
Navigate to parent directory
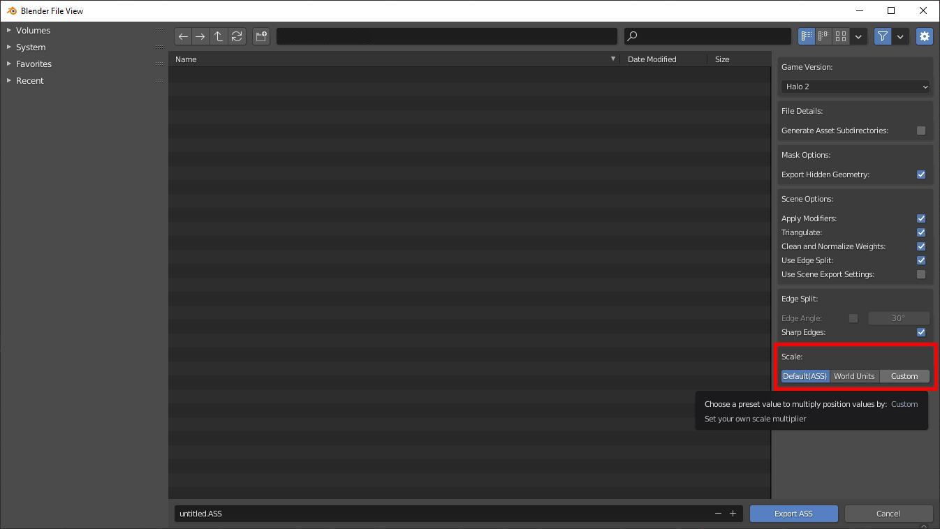coord(219,36)
